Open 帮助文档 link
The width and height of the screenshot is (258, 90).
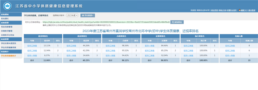click(223, 10)
